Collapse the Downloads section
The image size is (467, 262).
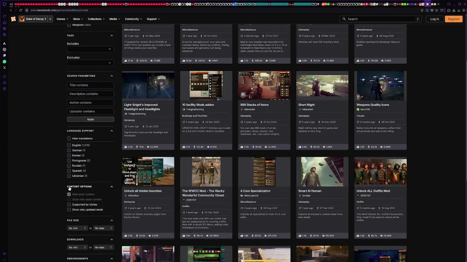[x=112, y=239]
